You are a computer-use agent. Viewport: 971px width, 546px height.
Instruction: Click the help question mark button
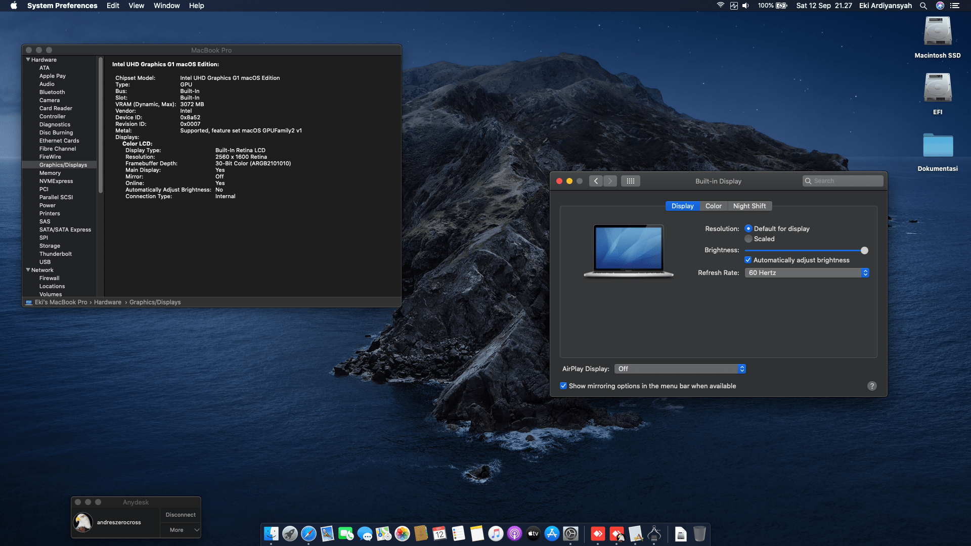point(871,386)
